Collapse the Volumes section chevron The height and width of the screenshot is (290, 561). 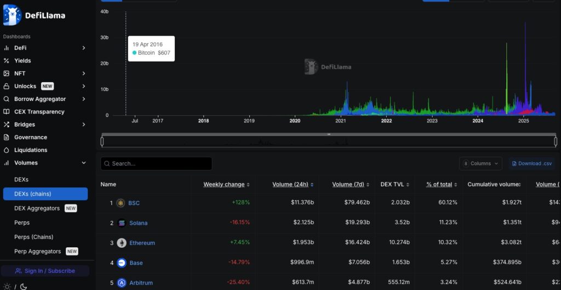click(x=84, y=163)
